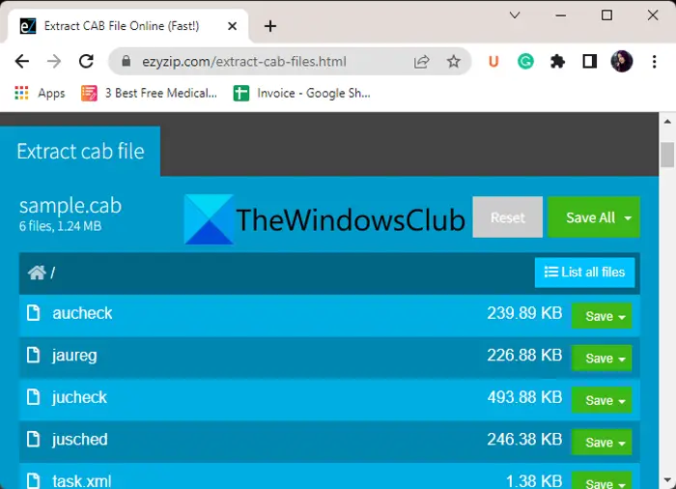Select the Extract cab file tab
676x489 pixels.
tap(80, 152)
